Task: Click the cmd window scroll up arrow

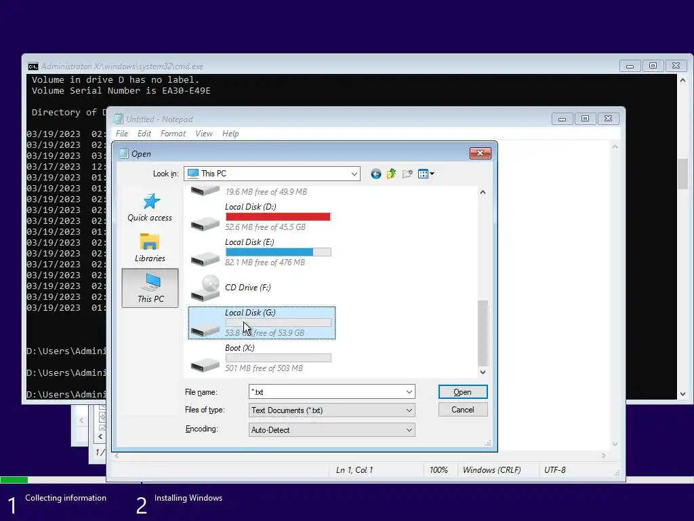Action: (x=682, y=80)
